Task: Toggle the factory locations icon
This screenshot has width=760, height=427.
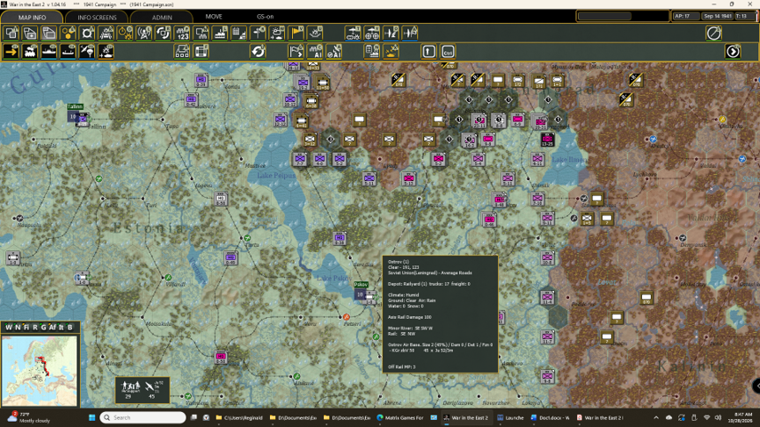Action: point(220,33)
